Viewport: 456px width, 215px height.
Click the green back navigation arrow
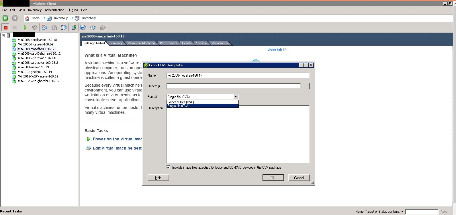click(5, 18)
